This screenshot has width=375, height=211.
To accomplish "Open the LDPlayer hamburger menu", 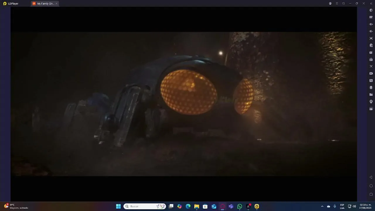I will coord(337,4).
